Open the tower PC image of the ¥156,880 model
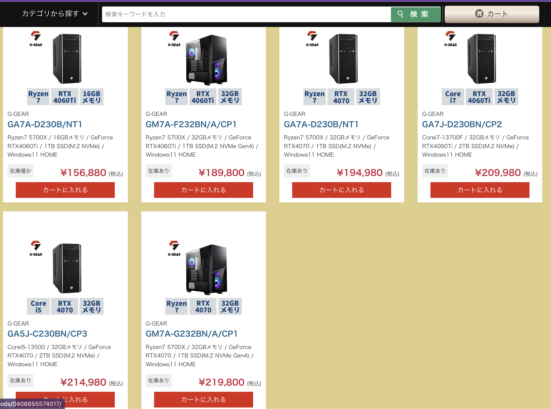 pos(67,59)
